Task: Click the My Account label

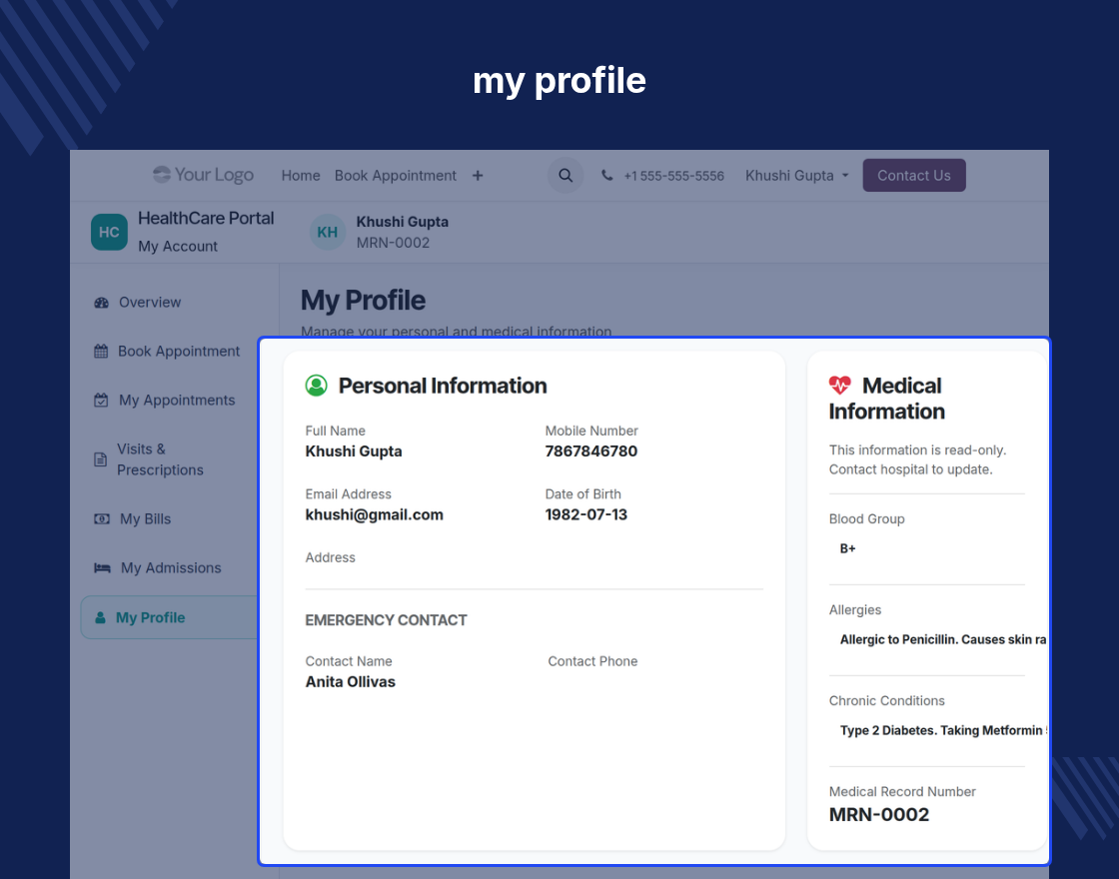Action: tap(178, 246)
